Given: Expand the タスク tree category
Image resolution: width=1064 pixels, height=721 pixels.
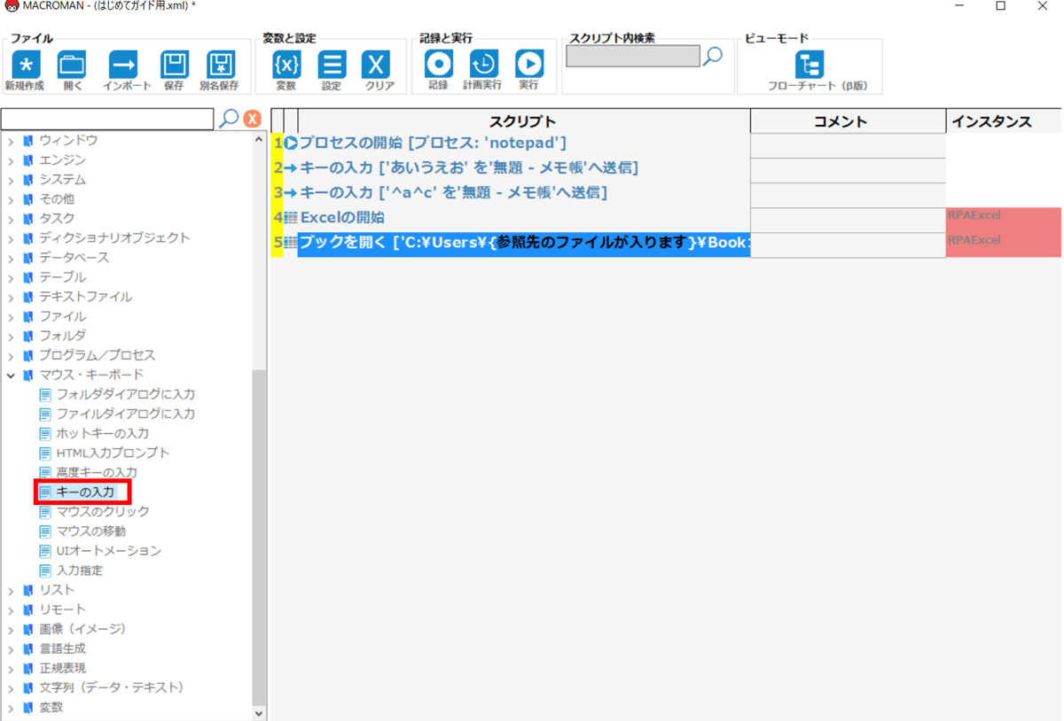Looking at the screenshot, I should pyautogui.click(x=12, y=219).
